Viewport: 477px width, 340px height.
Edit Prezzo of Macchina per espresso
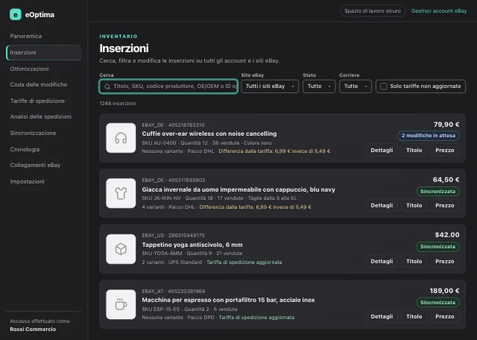coord(444,317)
